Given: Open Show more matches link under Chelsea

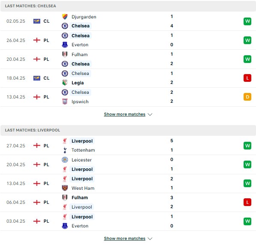Looking at the screenshot, I should (125, 114).
